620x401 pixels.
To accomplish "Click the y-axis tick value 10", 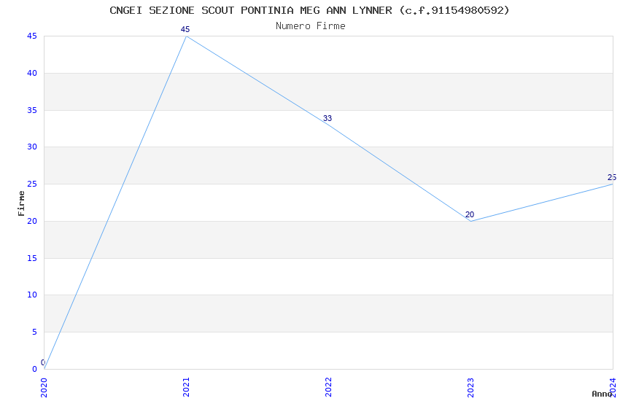I will point(32,295).
